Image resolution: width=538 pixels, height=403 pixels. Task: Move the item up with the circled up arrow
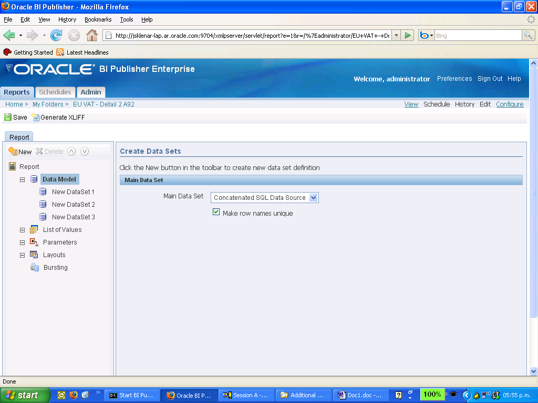tap(71, 151)
